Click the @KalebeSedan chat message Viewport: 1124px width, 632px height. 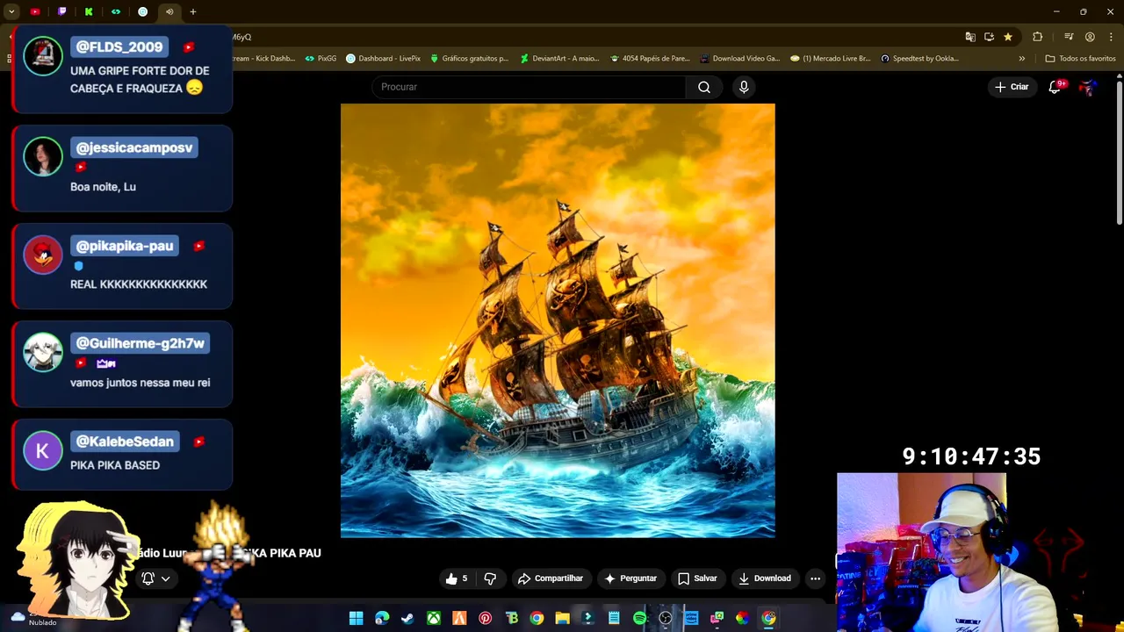pos(123,454)
